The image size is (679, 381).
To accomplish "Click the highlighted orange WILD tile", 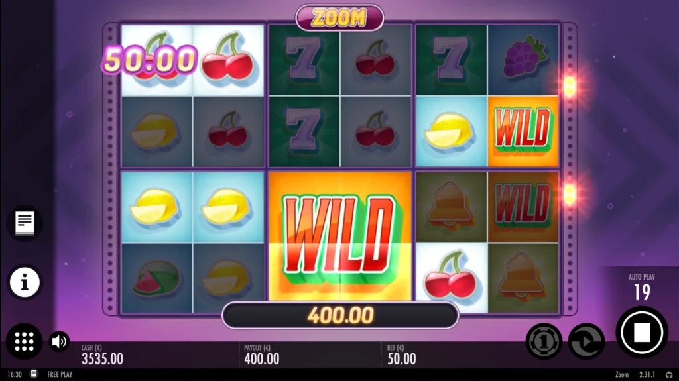I will pos(523,131).
